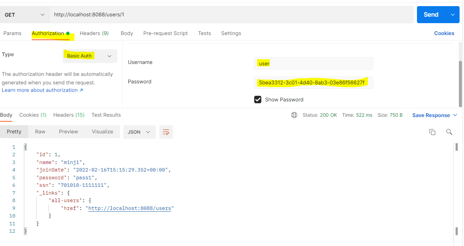Open the Cookies link
The height and width of the screenshot is (246, 464).
pyautogui.click(x=444, y=33)
